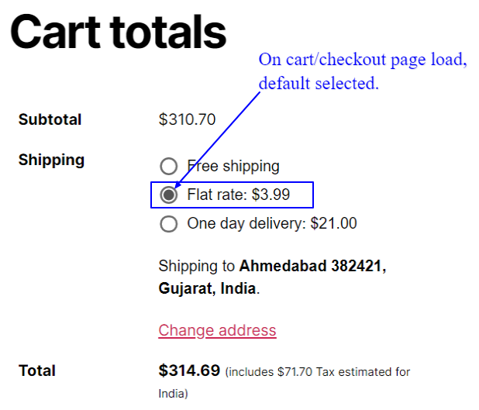
Task: Click the Subtotal row label
Action: tap(50, 119)
